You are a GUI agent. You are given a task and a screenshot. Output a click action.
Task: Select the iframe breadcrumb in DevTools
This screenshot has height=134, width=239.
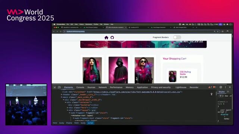tap(69, 123)
